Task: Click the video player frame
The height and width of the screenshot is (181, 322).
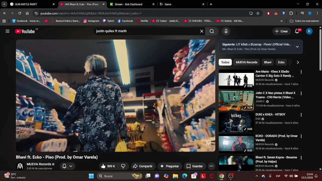Action: (115, 96)
